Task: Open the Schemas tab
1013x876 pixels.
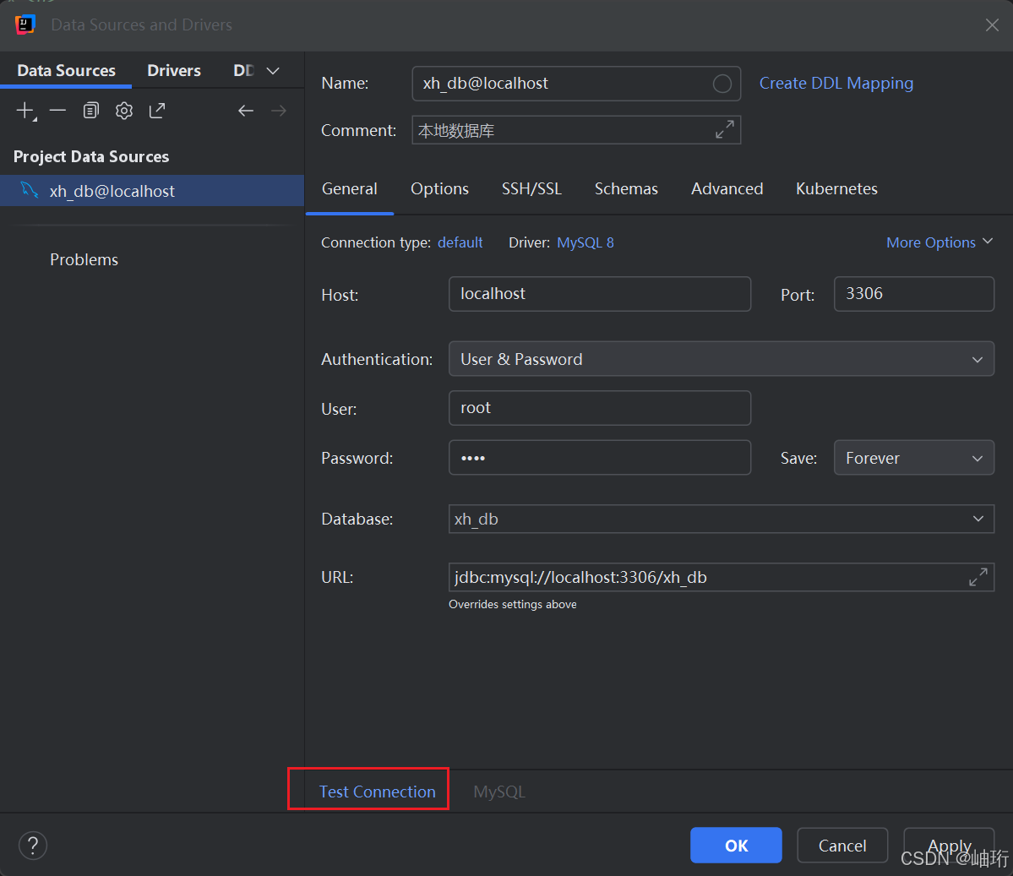Action: (x=626, y=189)
